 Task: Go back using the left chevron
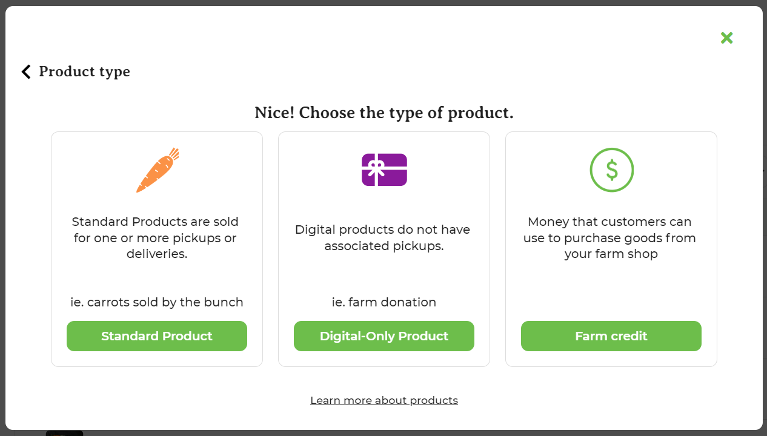tap(26, 72)
